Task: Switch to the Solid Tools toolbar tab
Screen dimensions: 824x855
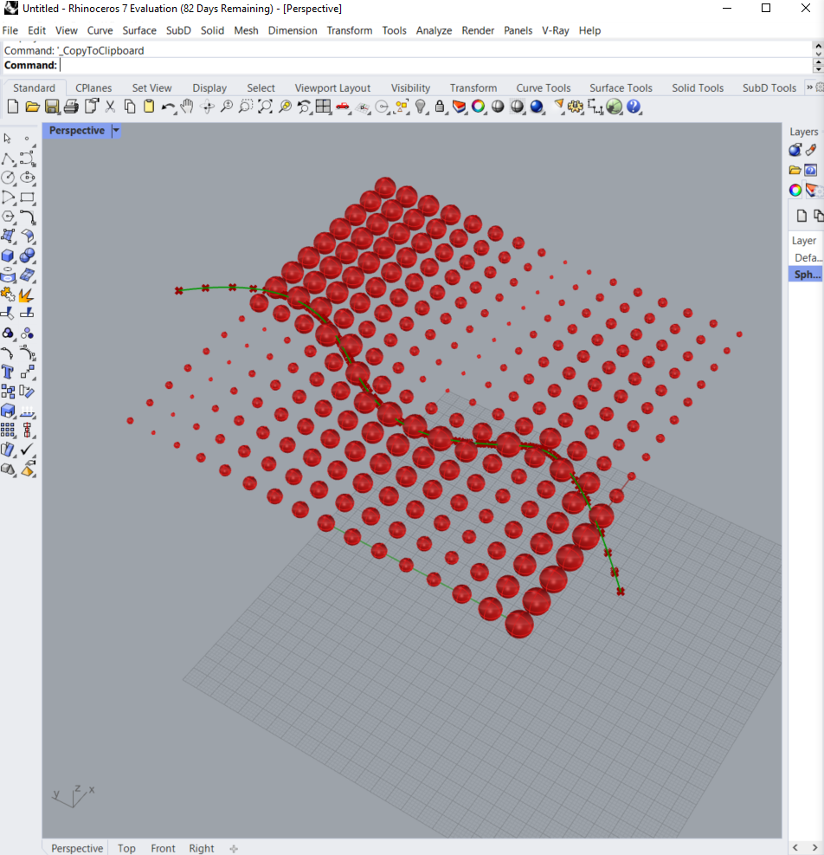Action: click(x=698, y=87)
